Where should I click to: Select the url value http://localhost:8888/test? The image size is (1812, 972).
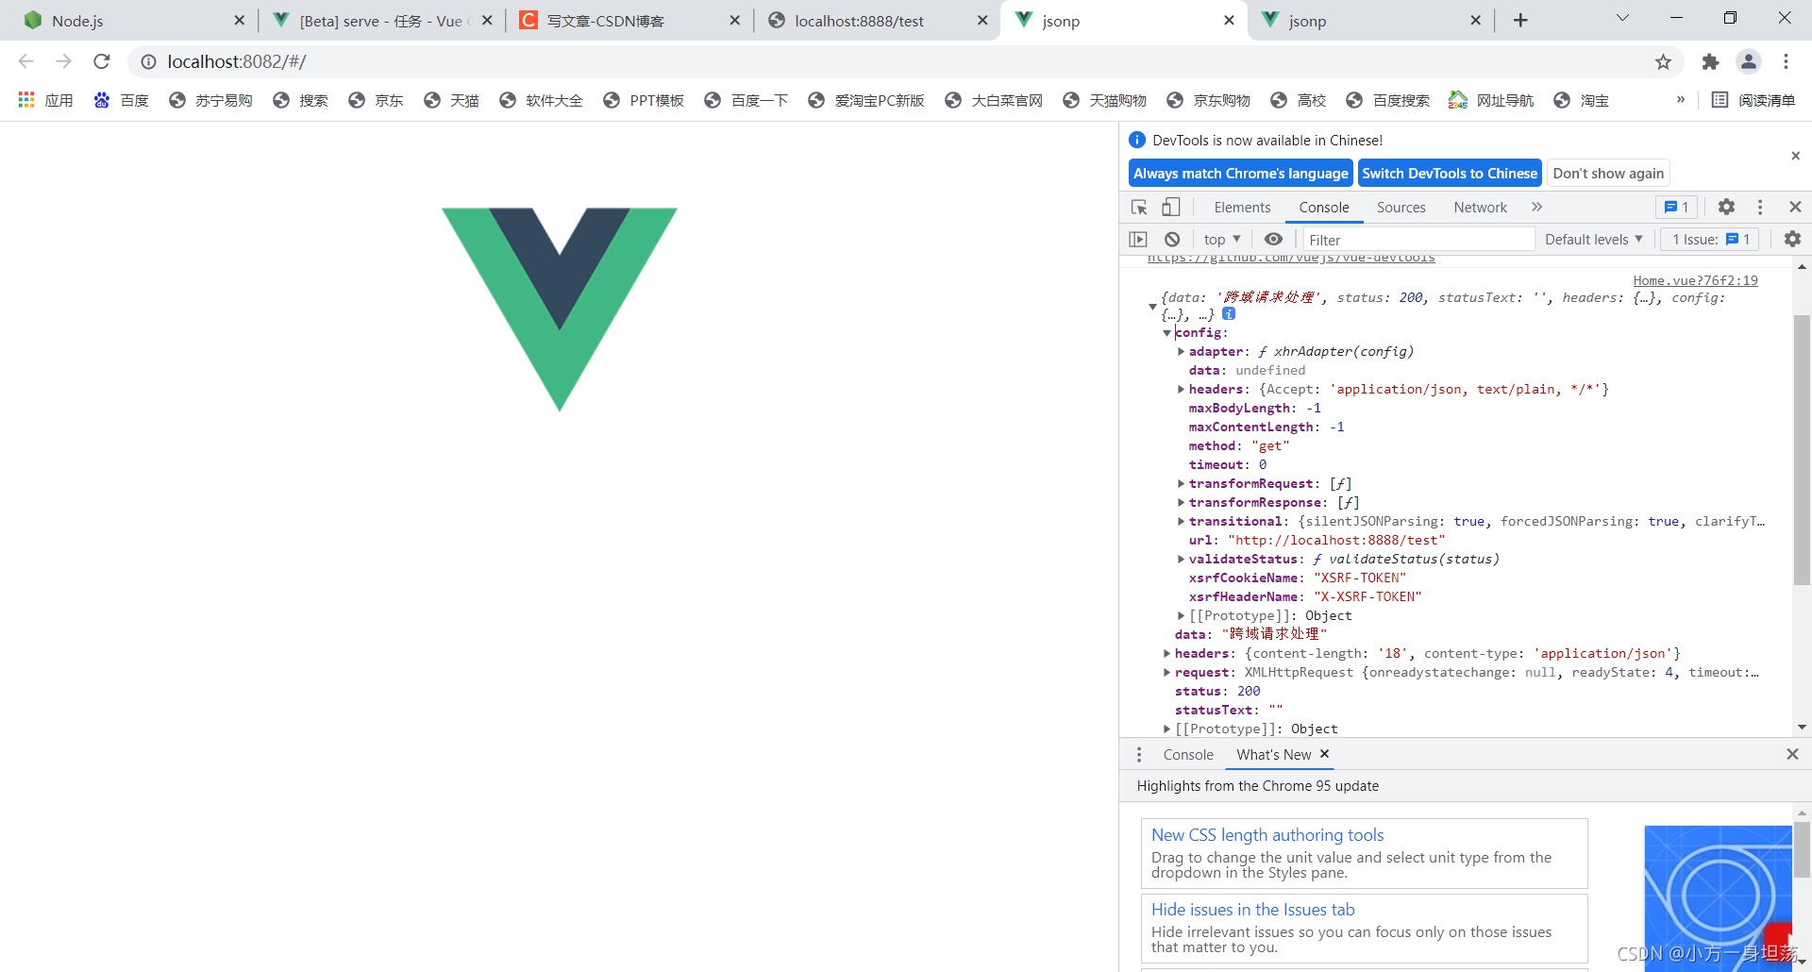tap(1337, 541)
